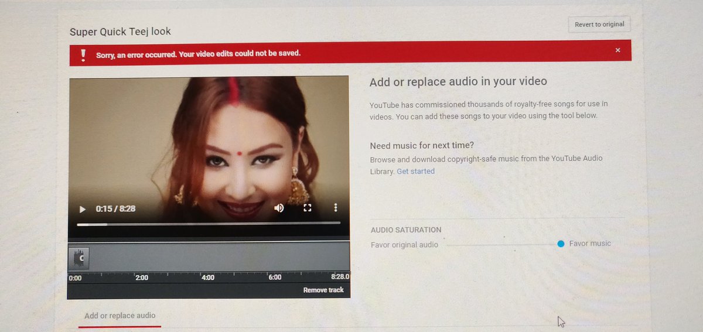703x332 pixels.
Task: Click the Favor original audio label
Action: point(404,244)
